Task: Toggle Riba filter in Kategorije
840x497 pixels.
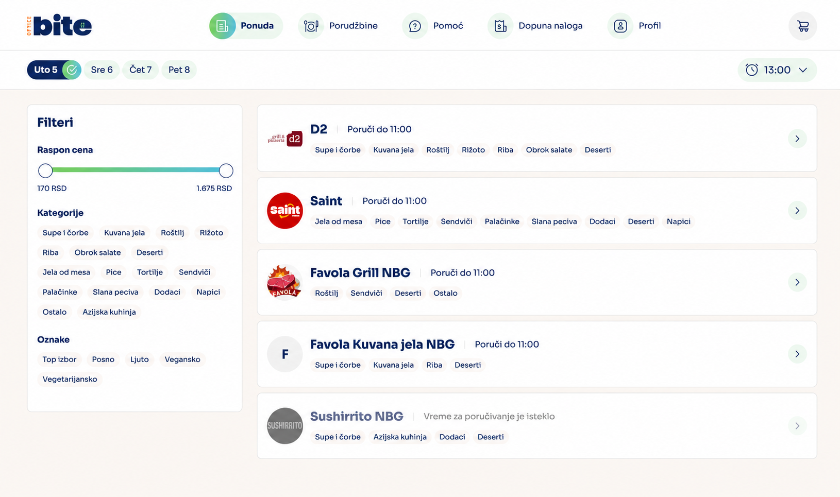Action: [51, 252]
